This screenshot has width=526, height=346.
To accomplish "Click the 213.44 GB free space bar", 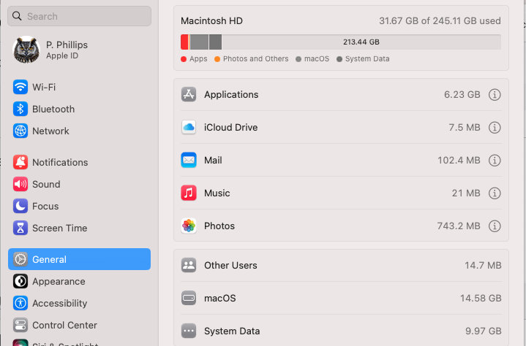I will pyautogui.click(x=361, y=42).
